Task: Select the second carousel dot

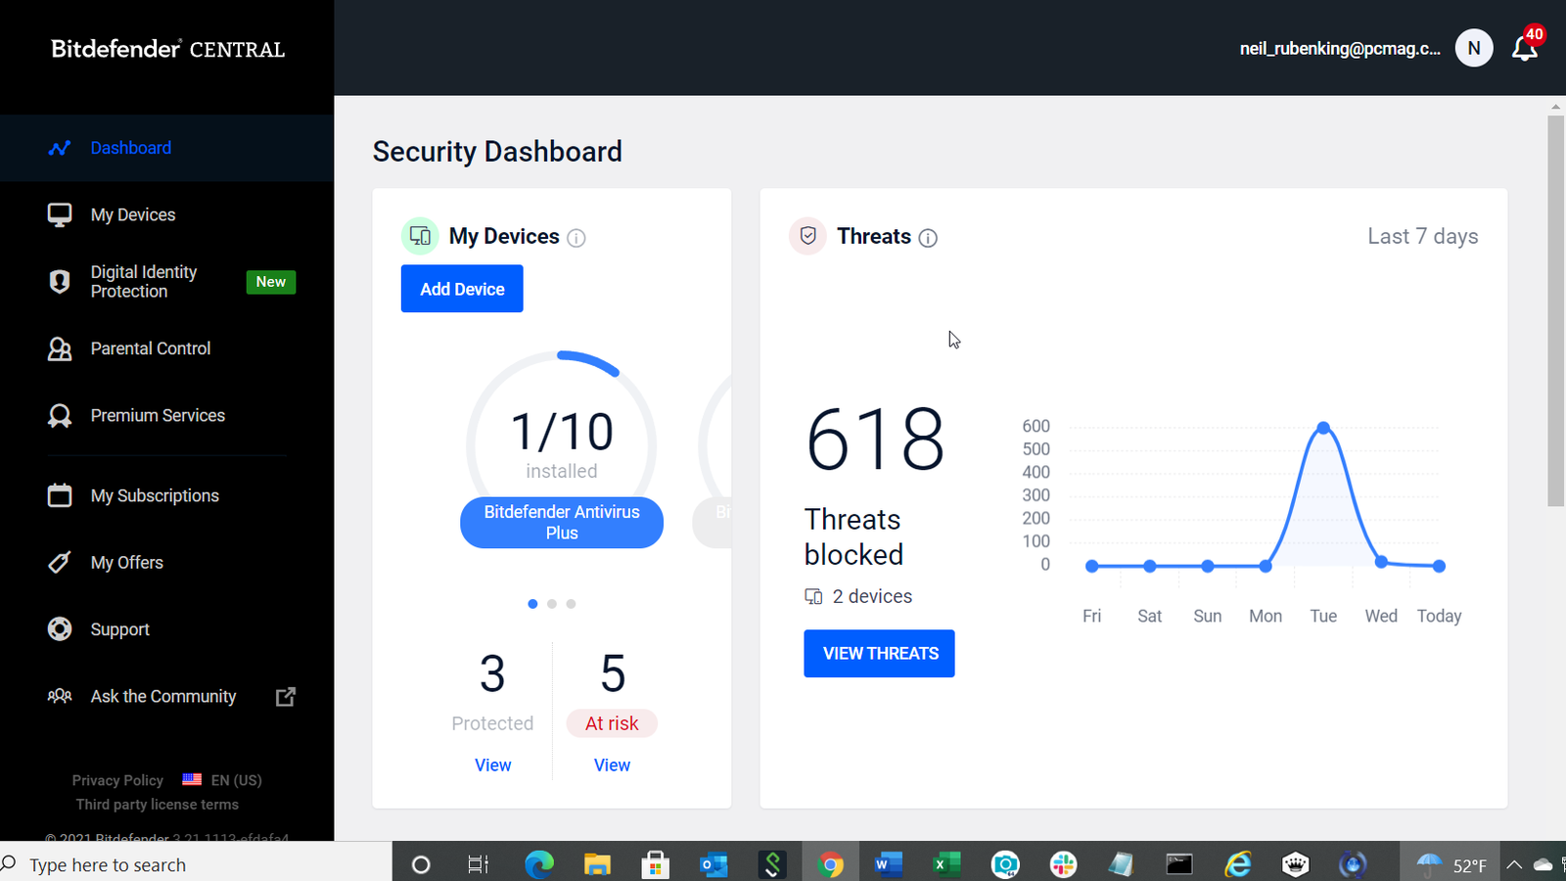Action: pyautogui.click(x=552, y=604)
